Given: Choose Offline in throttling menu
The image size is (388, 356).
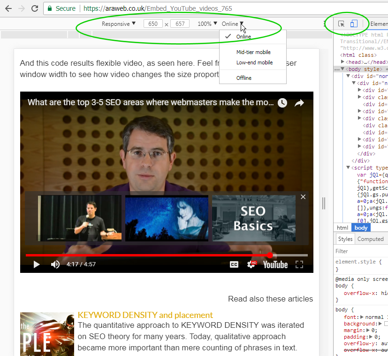Looking at the screenshot, I should [x=244, y=78].
